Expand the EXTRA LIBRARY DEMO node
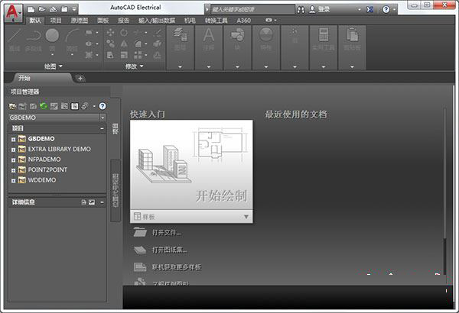Screen dimensions: 459x313 coord(13,150)
